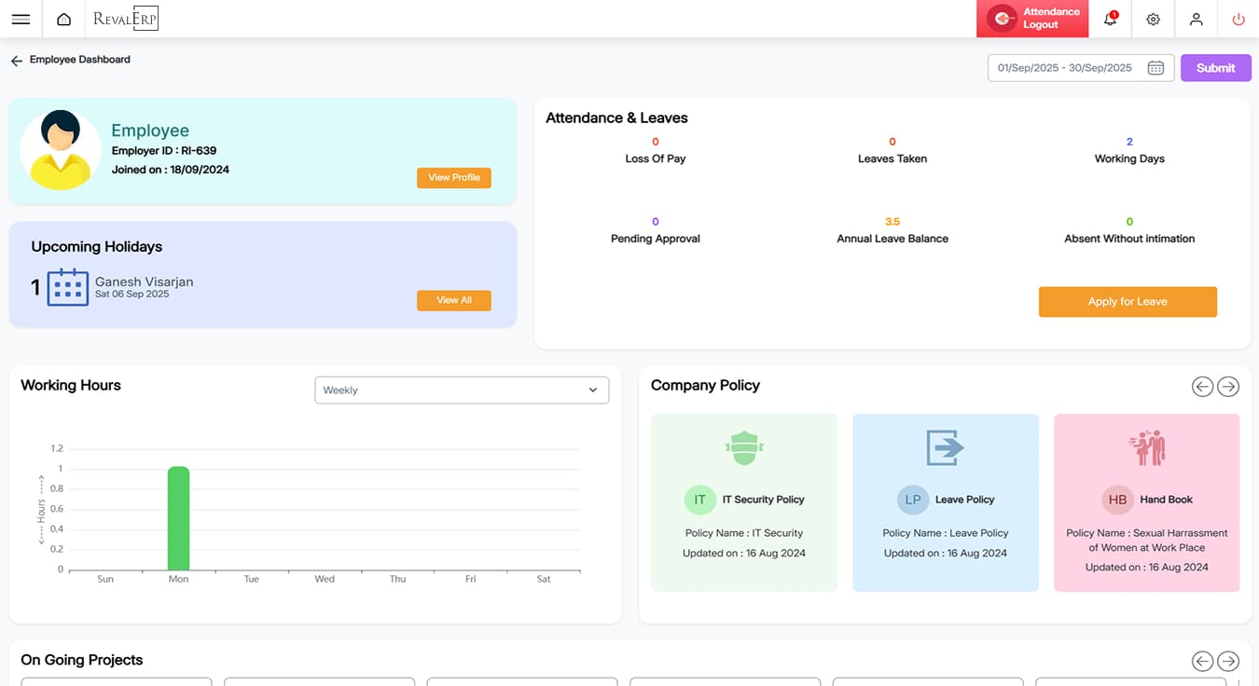Click the Mon axis label
The image size is (1259, 686).
click(x=178, y=579)
